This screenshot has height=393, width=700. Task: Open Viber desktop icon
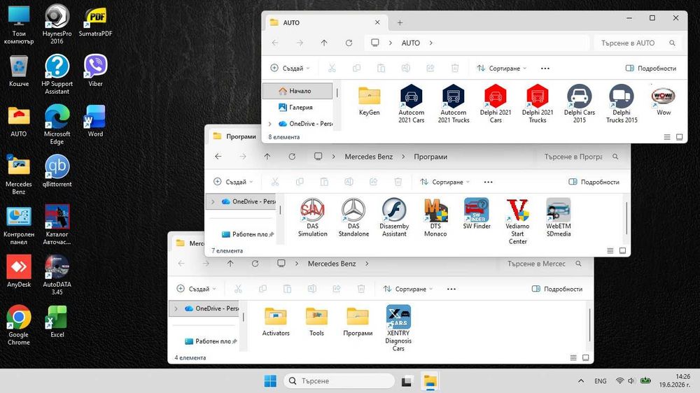(95, 70)
